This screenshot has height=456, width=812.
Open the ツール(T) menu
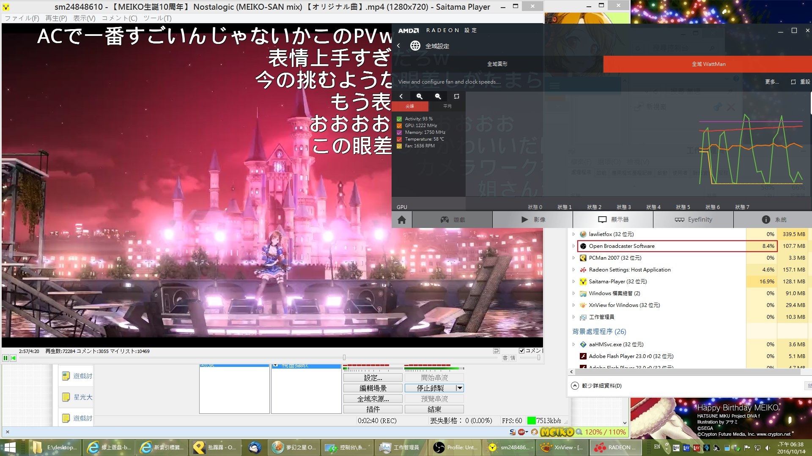pyautogui.click(x=157, y=18)
